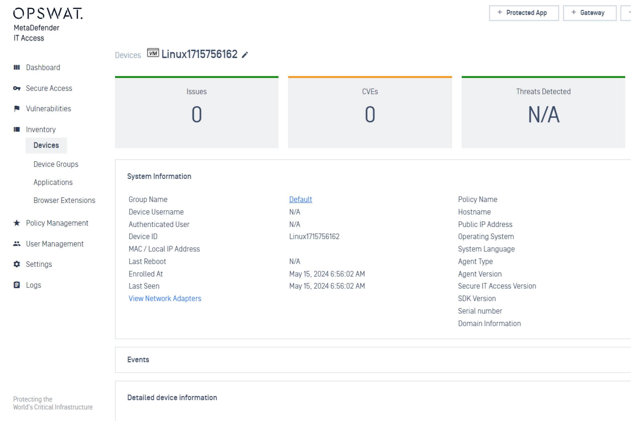This screenshot has height=421, width=631.
Task: Open Applications under Inventory
Action: [53, 182]
